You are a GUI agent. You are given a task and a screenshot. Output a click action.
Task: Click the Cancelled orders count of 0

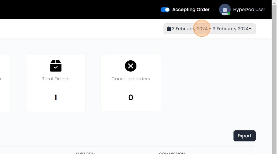pos(131,98)
